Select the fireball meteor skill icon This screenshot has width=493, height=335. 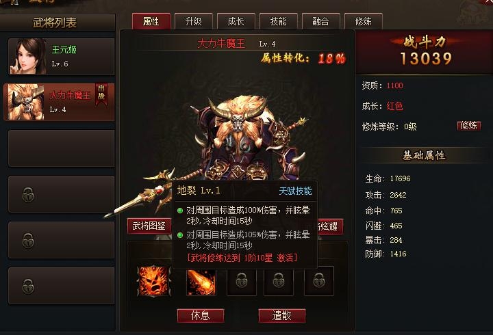(x=201, y=282)
